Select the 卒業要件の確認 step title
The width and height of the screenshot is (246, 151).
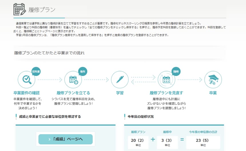click(26, 93)
